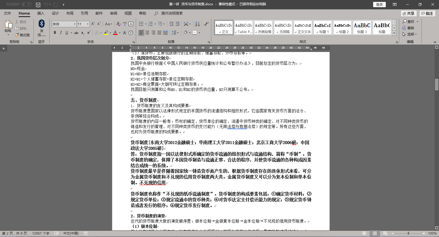This screenshot has height=237, width=439.
Task: Click the Save icon in the title bar
Action: pyautogui.click(x=38, y=5)
